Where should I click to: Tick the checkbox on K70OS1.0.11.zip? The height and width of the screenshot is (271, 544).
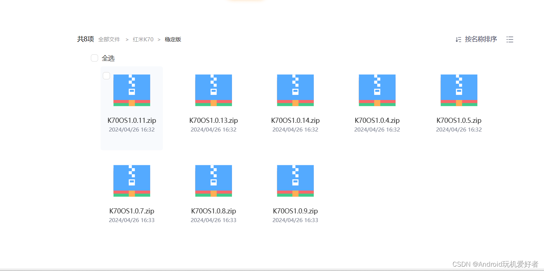(106, 76)
